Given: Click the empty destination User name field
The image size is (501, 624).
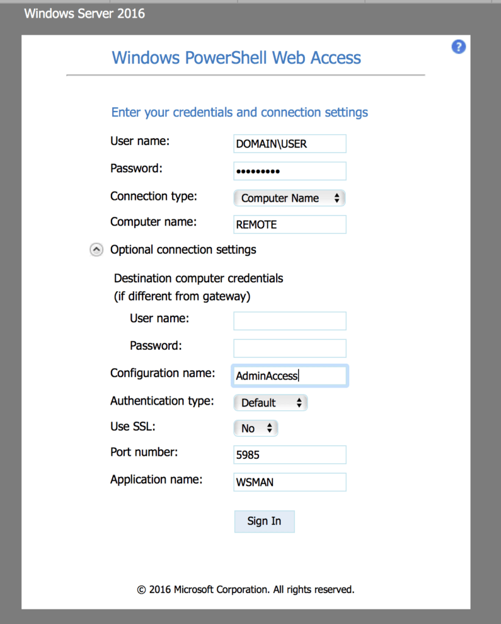Looking at the screenshot, I should point(290,321).
